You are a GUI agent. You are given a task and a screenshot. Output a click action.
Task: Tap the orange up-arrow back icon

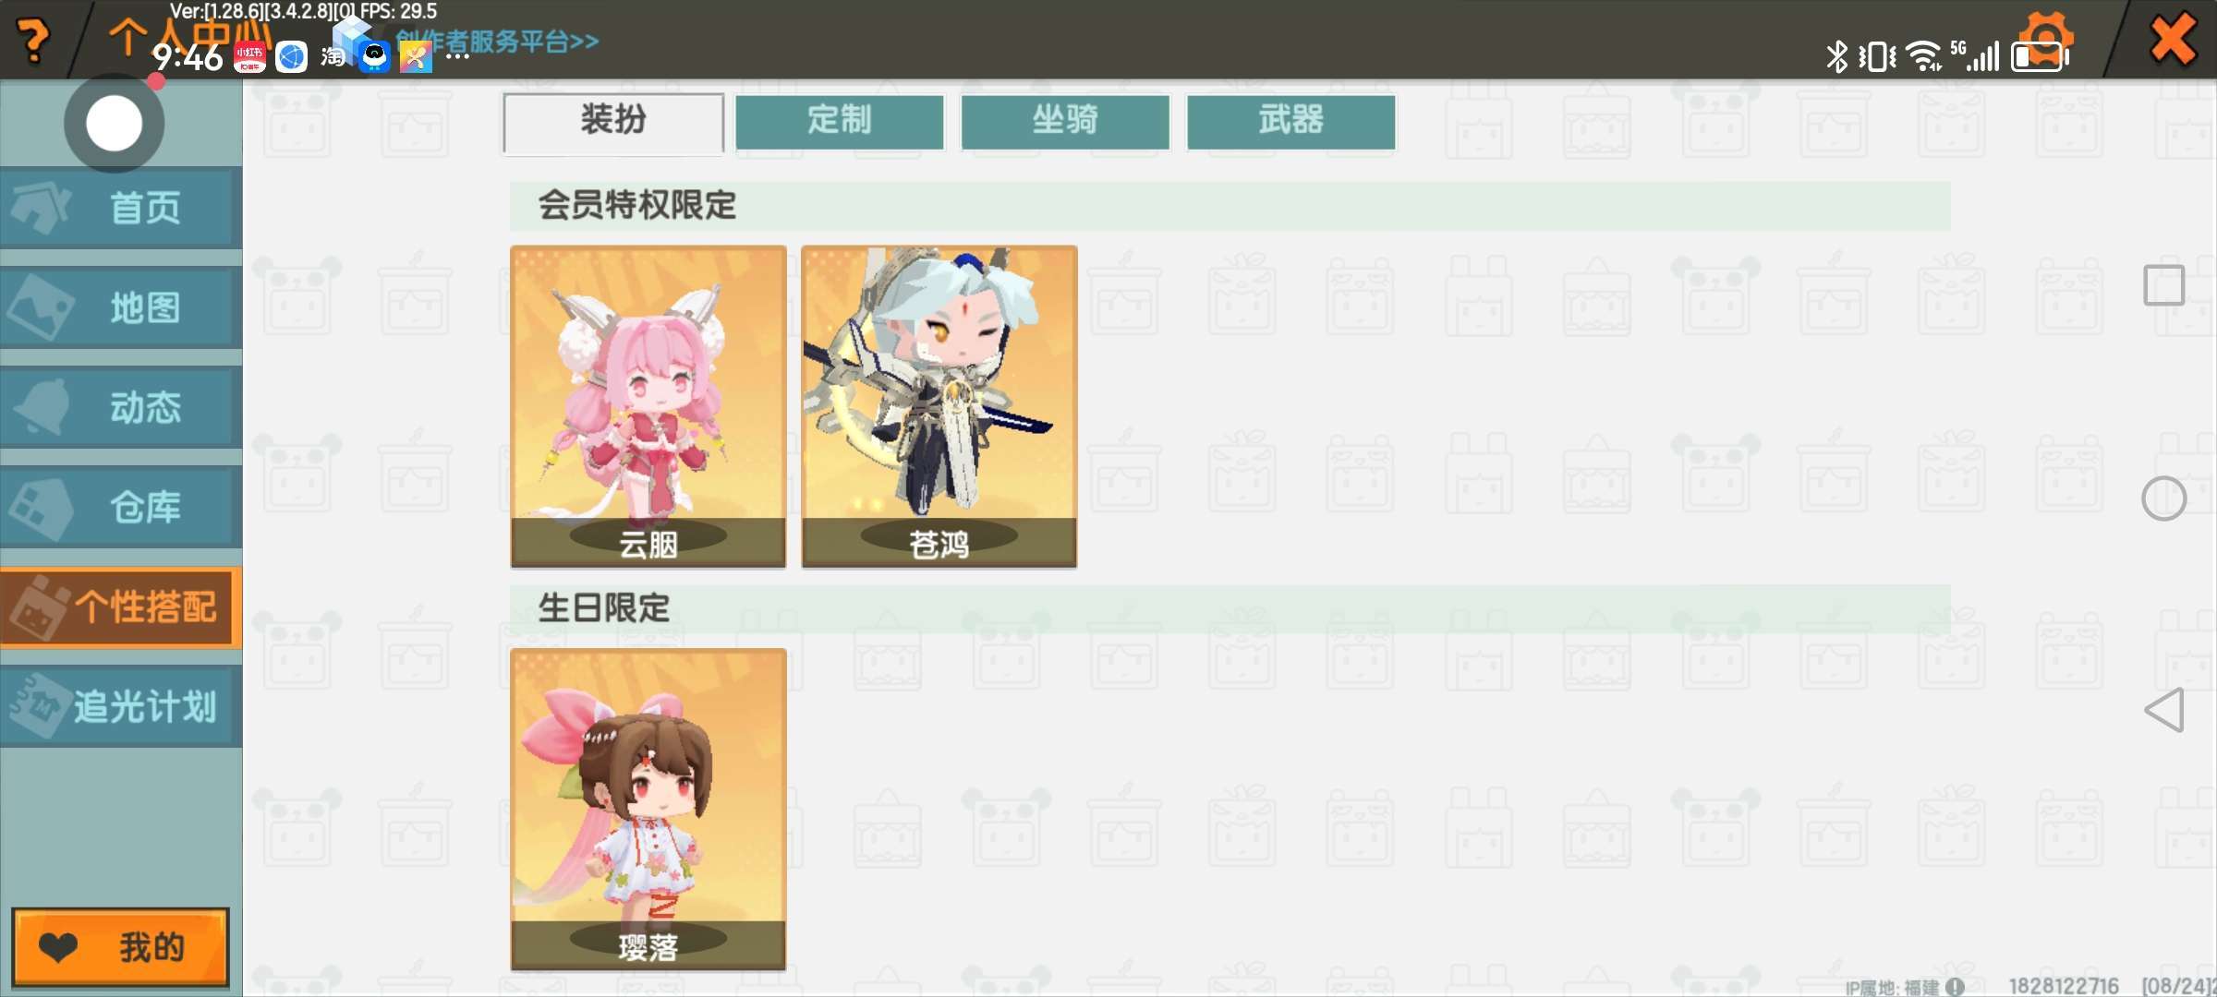coord(127,37)
